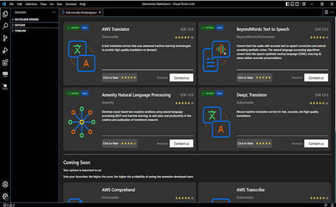Open Customize Layout icon
336x207 pixels.
pos(304,4)
